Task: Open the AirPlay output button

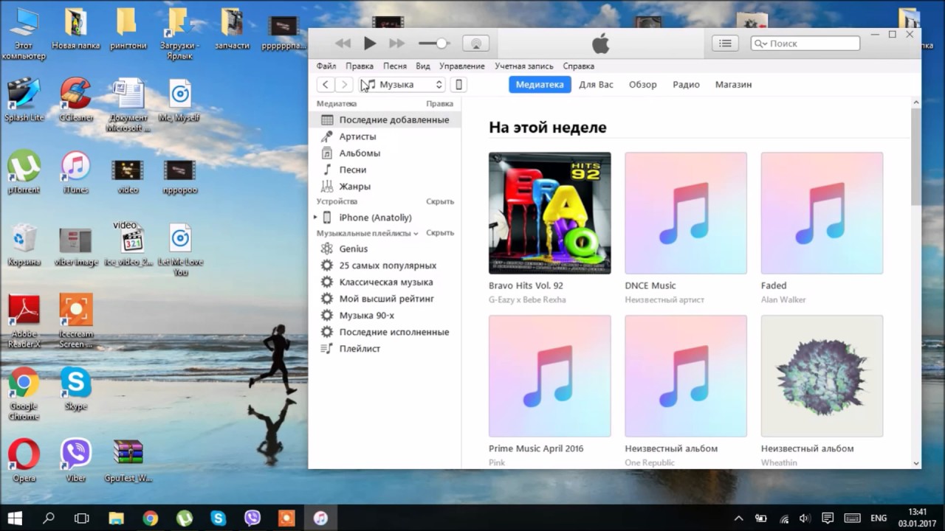Action: 476,44
